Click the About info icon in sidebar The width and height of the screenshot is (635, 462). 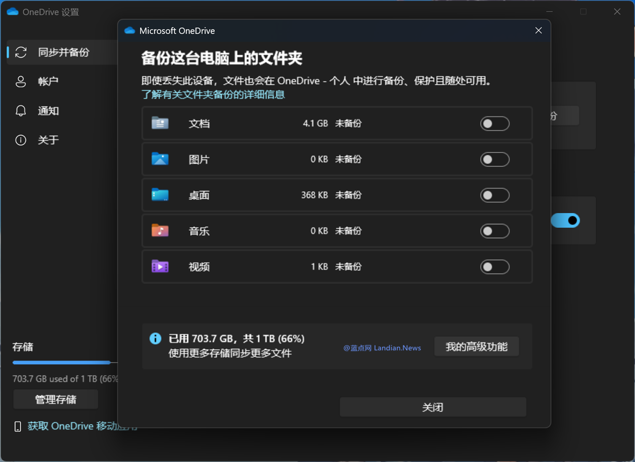coord(21,140)
